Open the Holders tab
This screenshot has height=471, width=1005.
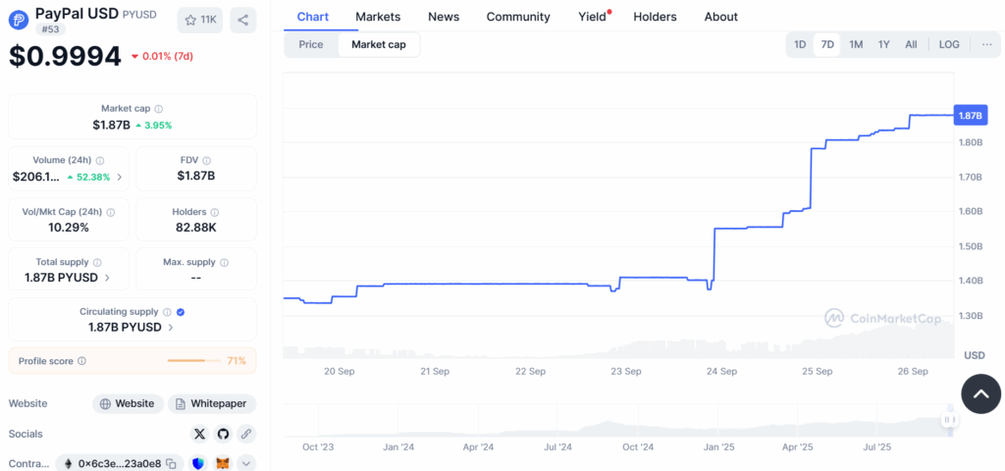(x=655, y=17)
